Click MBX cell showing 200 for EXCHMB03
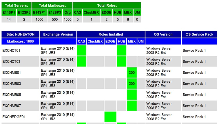The width and height of the screenshot is (219, 124). pos(132,84)
